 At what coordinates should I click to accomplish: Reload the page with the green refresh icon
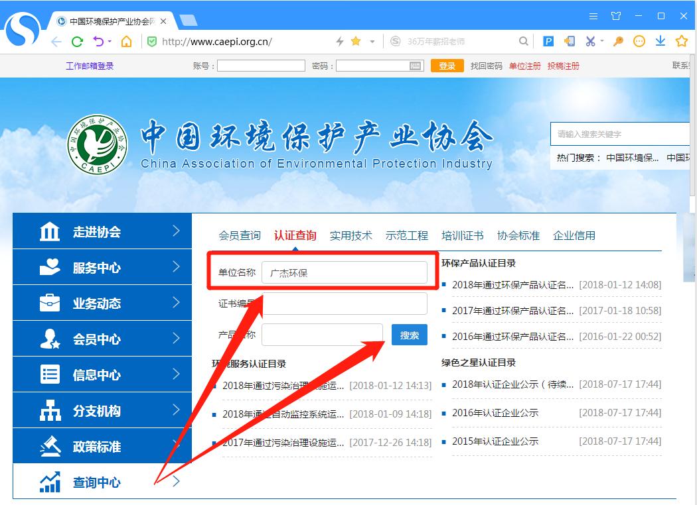point(78,42)
